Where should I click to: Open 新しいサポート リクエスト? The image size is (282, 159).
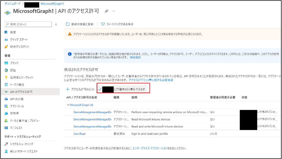point(24,151)
